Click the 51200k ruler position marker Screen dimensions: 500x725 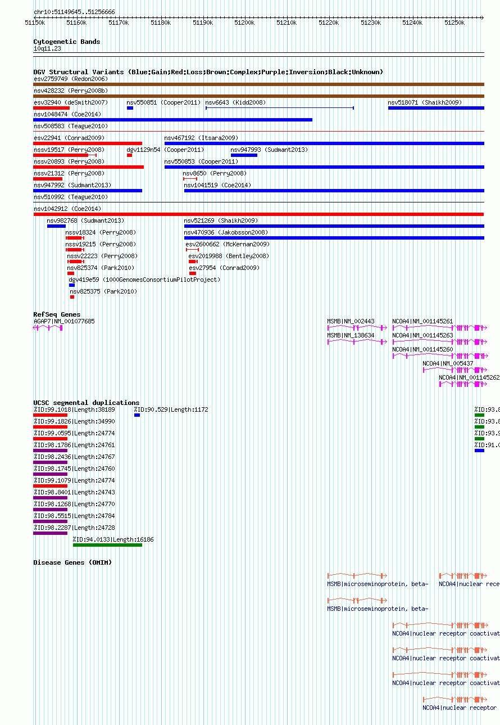click(x=244, y=23)
